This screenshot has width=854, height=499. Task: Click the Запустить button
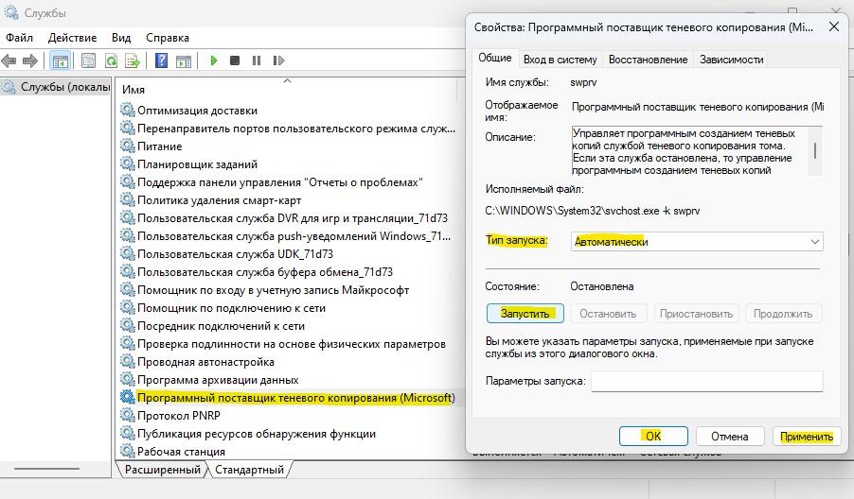525,314
